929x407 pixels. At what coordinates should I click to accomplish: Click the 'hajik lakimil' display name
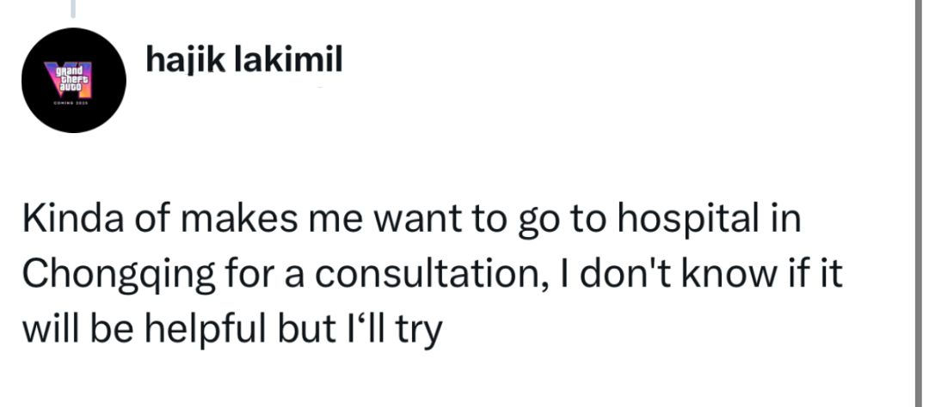(x=244, y=60)
